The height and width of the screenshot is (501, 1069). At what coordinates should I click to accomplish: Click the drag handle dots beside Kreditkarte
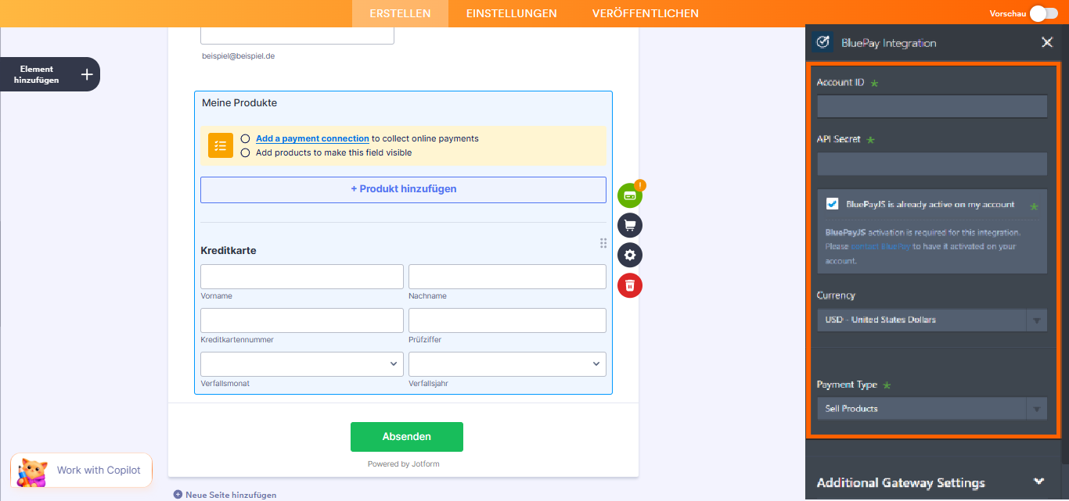pos(603,243)
